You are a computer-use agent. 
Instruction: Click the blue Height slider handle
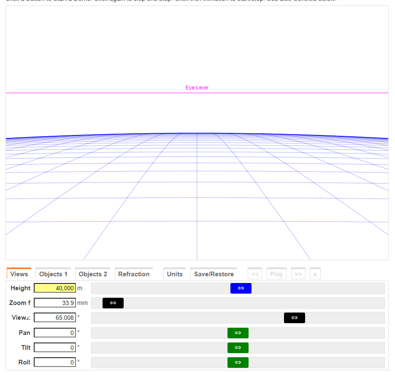[241, 288]
